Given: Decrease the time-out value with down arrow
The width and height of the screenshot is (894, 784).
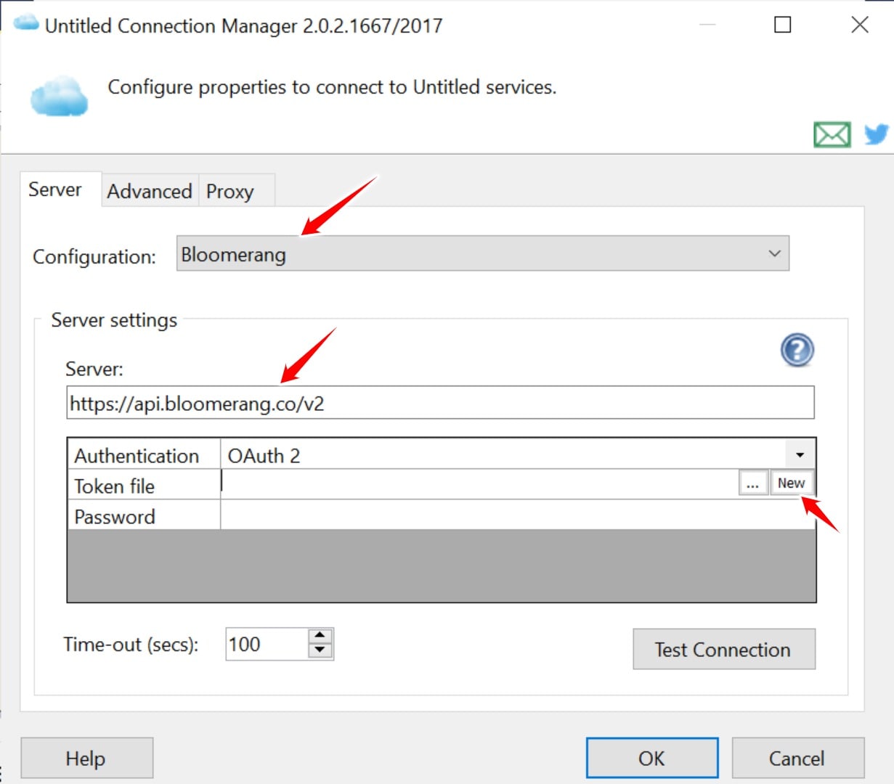Looking at the screenshot, I should [320, 651].
